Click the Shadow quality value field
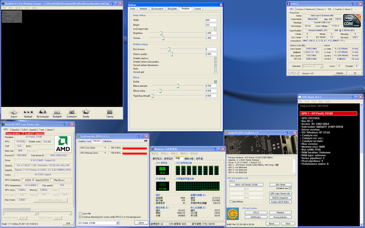 211,54
